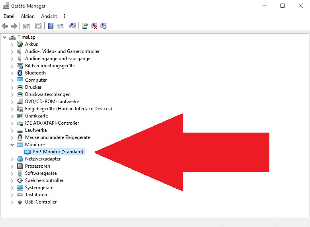Click the show/hide console tree icon

pos(26,26)
